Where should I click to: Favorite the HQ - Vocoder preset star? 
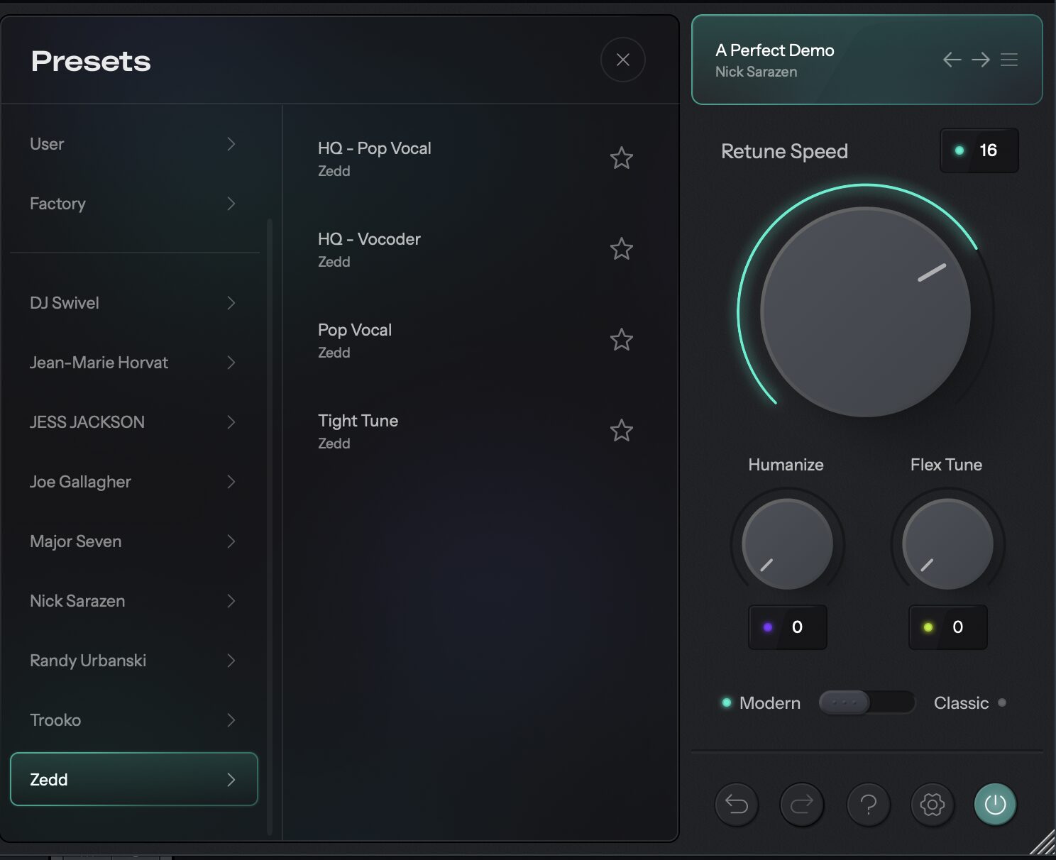621,249
